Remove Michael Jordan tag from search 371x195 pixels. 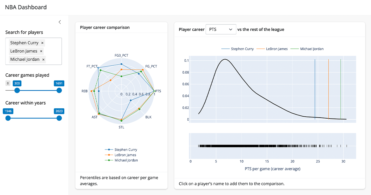43,59
